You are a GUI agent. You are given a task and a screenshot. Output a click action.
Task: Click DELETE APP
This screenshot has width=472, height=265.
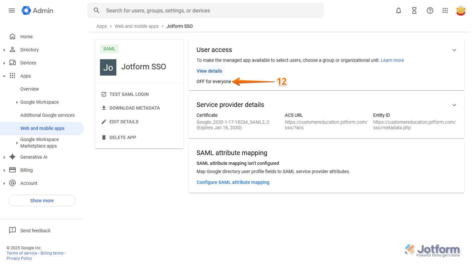click(x=123, y=137)
